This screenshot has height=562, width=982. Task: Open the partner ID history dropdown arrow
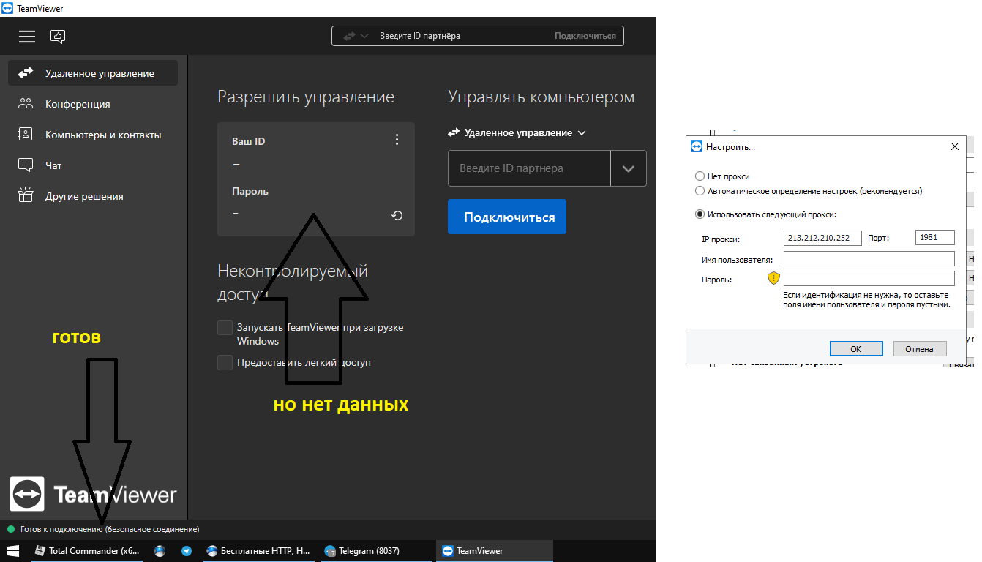pyautogui.click(x=629, y=168)
